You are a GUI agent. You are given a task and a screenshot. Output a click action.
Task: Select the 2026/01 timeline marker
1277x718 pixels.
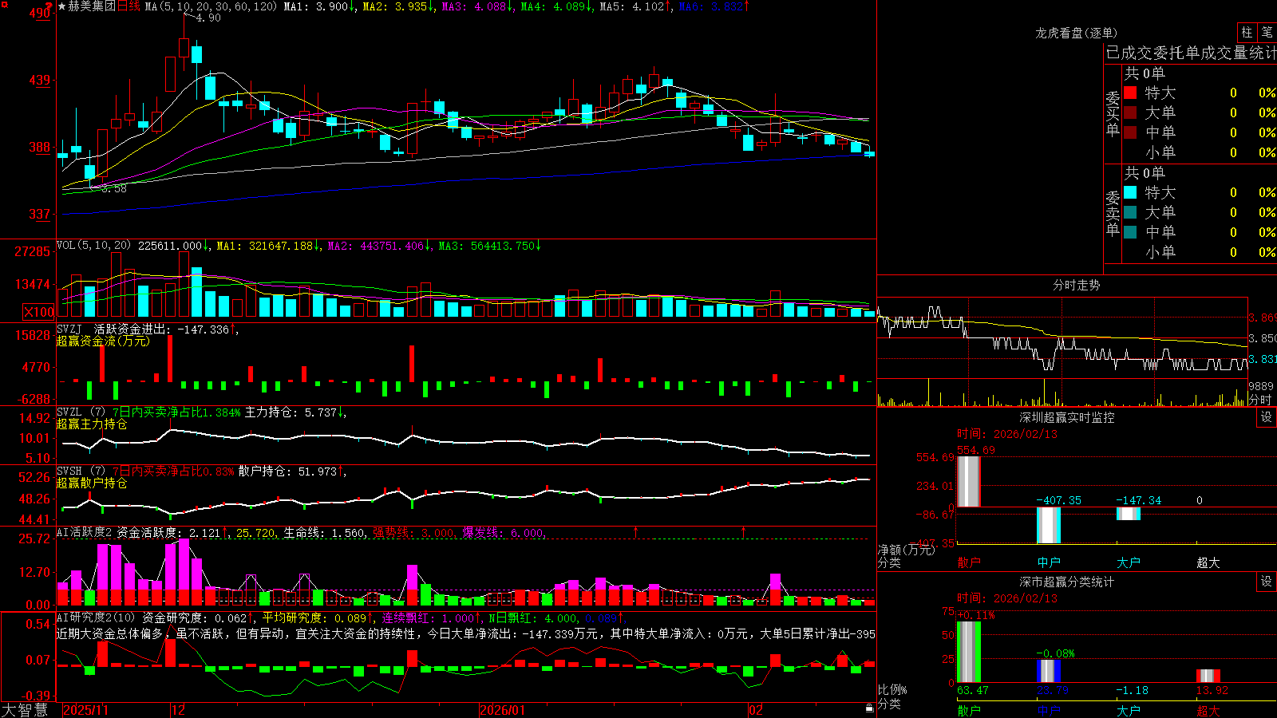pyautogui.click(x=503, y=710)
